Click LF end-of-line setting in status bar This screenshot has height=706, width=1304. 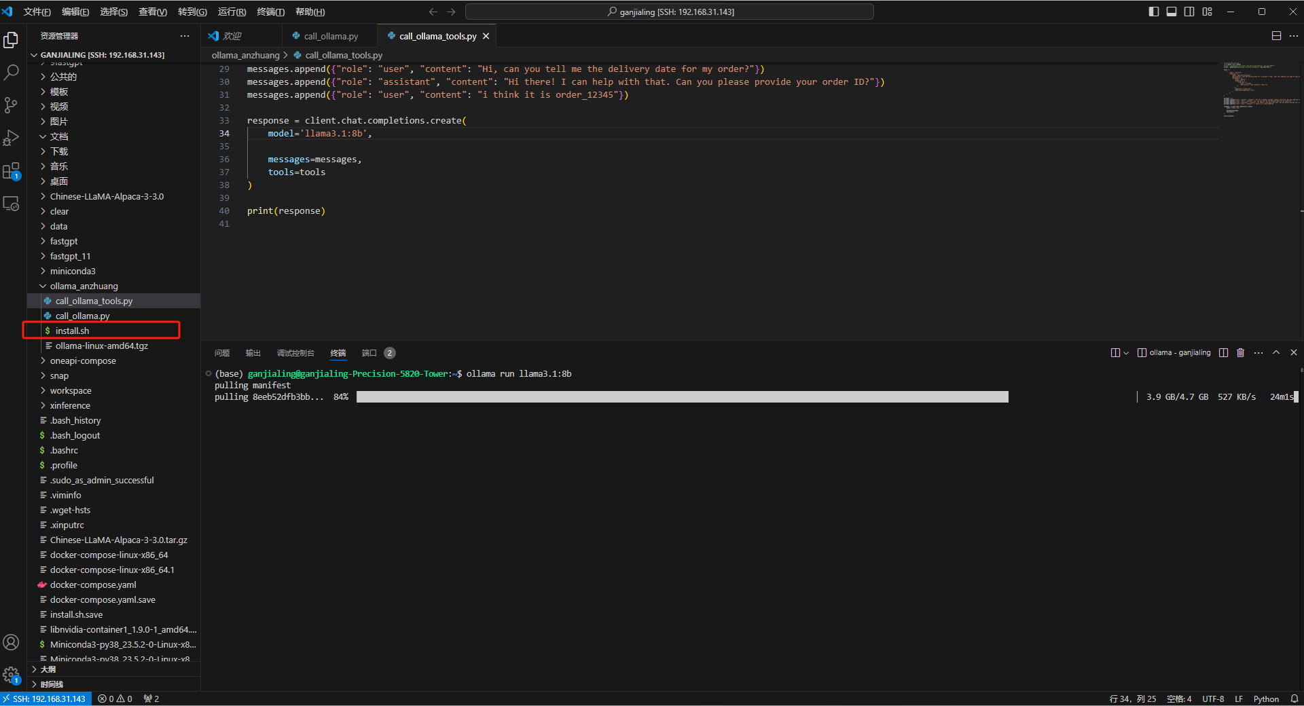(1239, 699)
